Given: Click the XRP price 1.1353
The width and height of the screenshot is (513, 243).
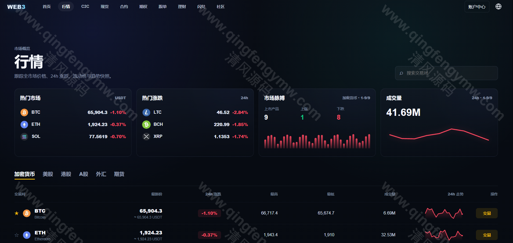Looking at the screenshot, I should pyautogui.click(x=222, y=137).
